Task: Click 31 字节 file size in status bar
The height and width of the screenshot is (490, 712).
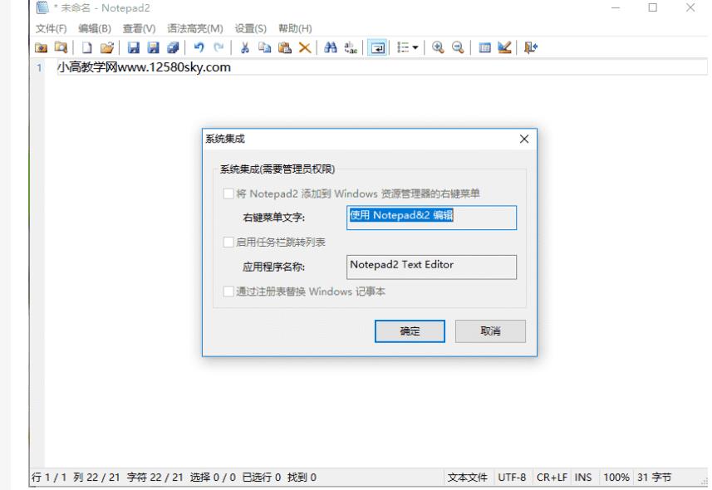Action: tap(654, 478)
